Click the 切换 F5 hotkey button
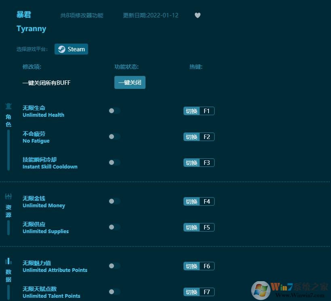This screenshot has height=301, width=331. [199, 227]
